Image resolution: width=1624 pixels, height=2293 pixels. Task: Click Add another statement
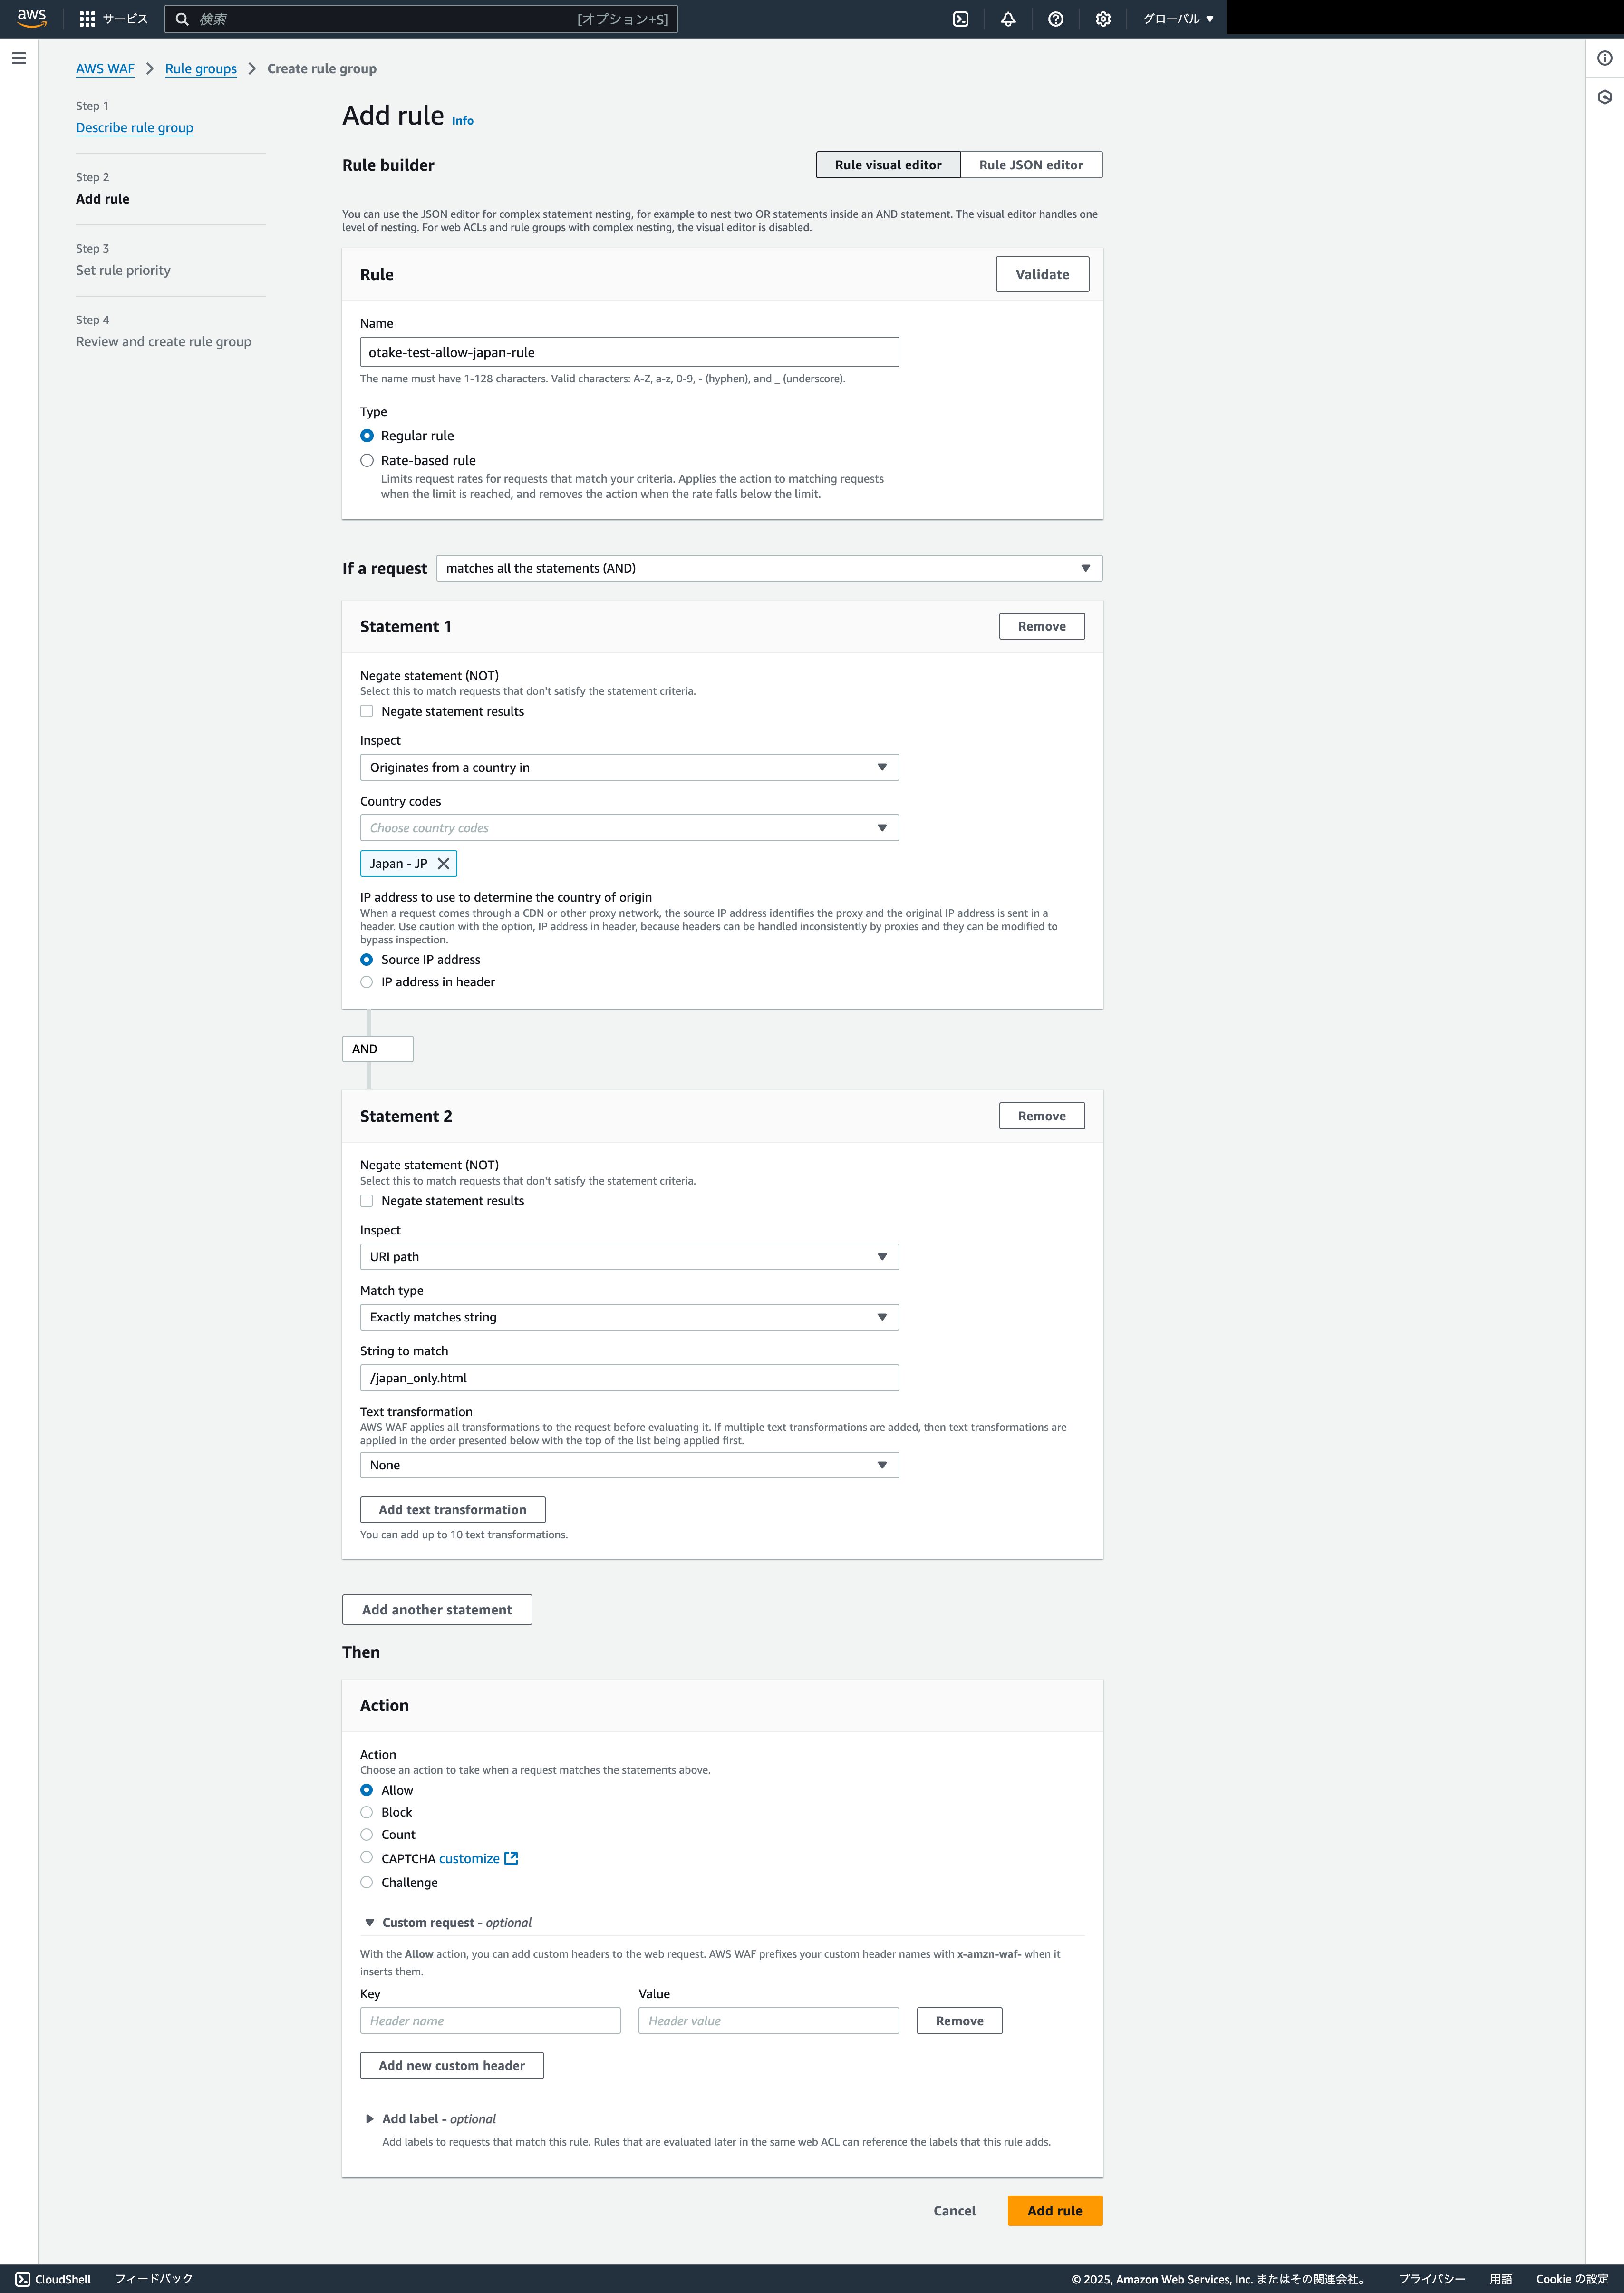tap(437, 1610)
